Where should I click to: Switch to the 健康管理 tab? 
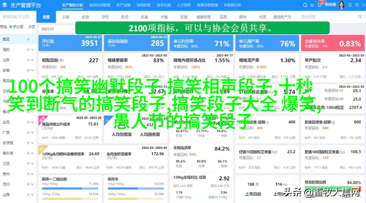point(203,17)
